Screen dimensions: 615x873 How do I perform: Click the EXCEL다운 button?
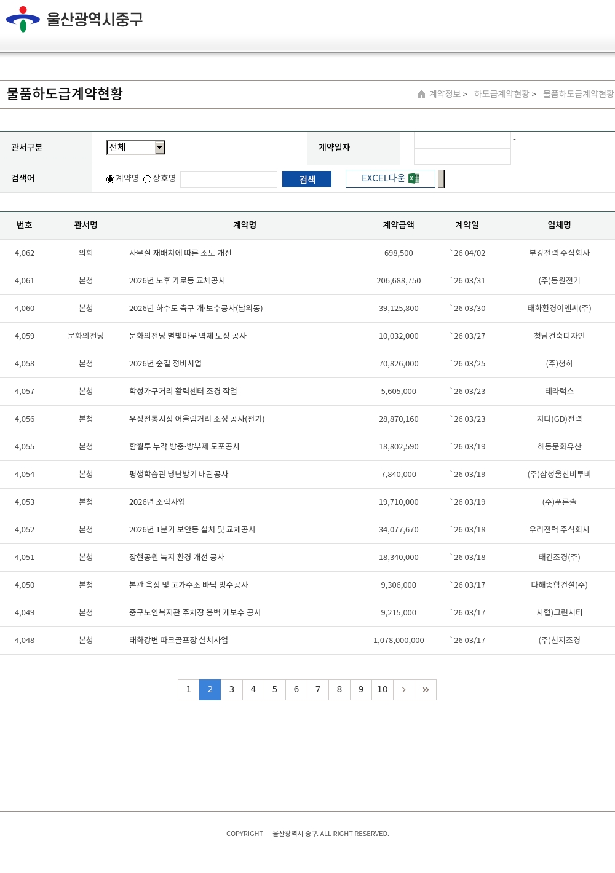coord(390,178)
